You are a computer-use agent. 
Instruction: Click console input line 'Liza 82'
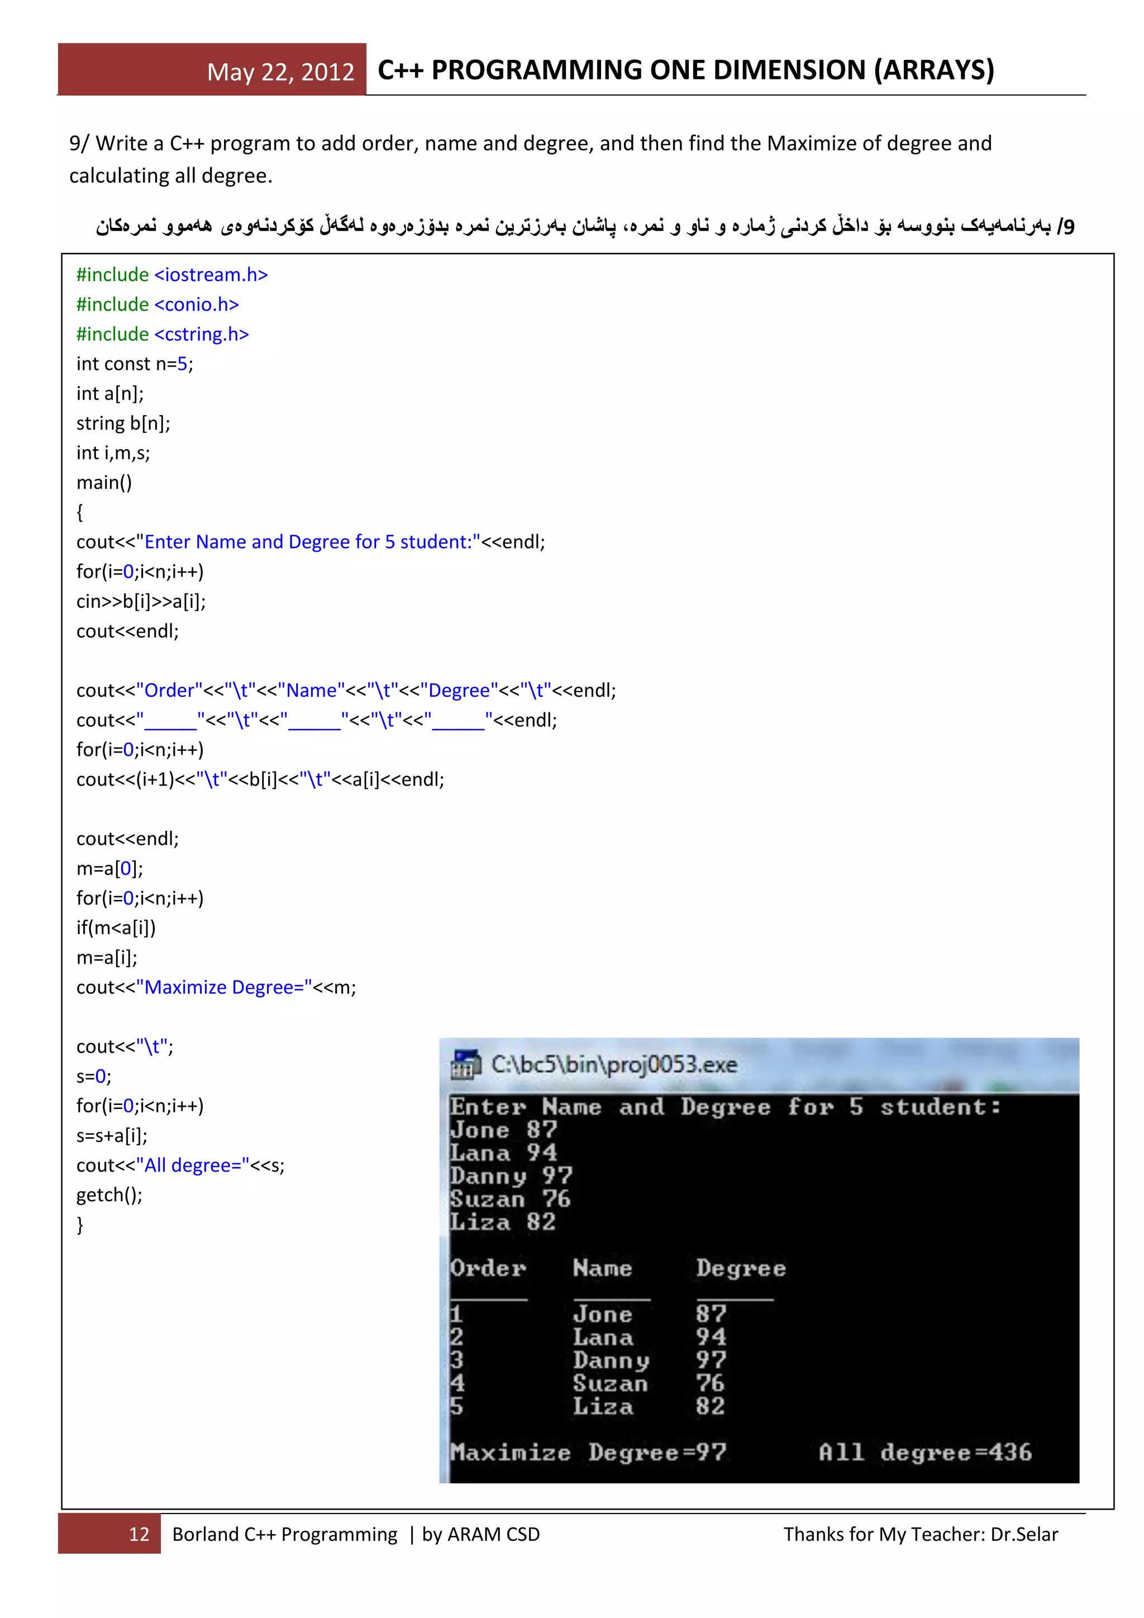[x=503, y=1221]
